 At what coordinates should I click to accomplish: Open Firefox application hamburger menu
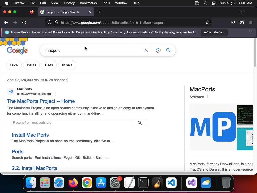pos(251,22)
